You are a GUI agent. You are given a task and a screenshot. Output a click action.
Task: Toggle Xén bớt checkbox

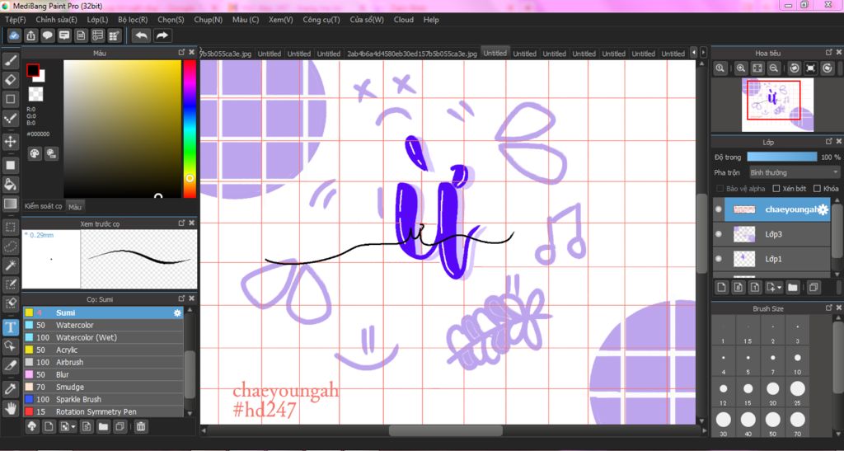776,188
